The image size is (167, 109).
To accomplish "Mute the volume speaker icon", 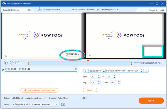I will pos(160,63).
